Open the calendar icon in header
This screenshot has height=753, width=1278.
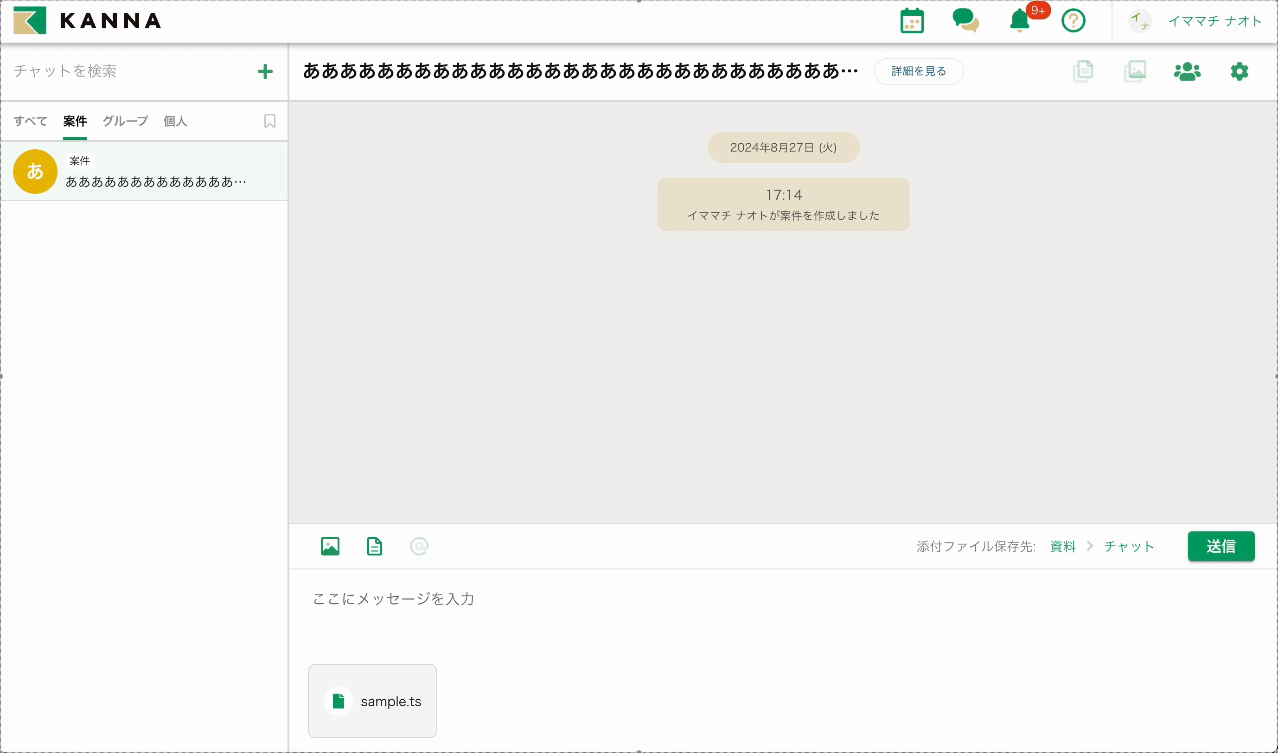(912, 21)
